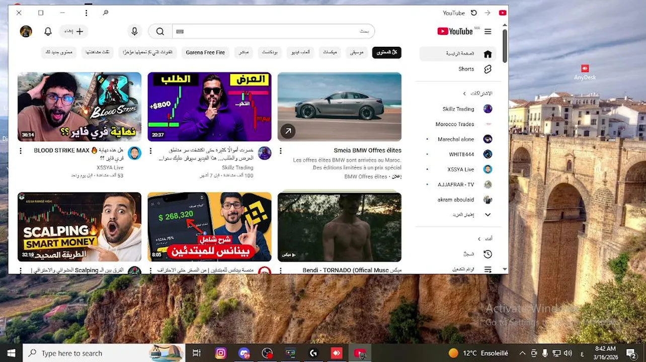646x362 pixels.
Task: Open the notifications bell
Action: [48, 32]
